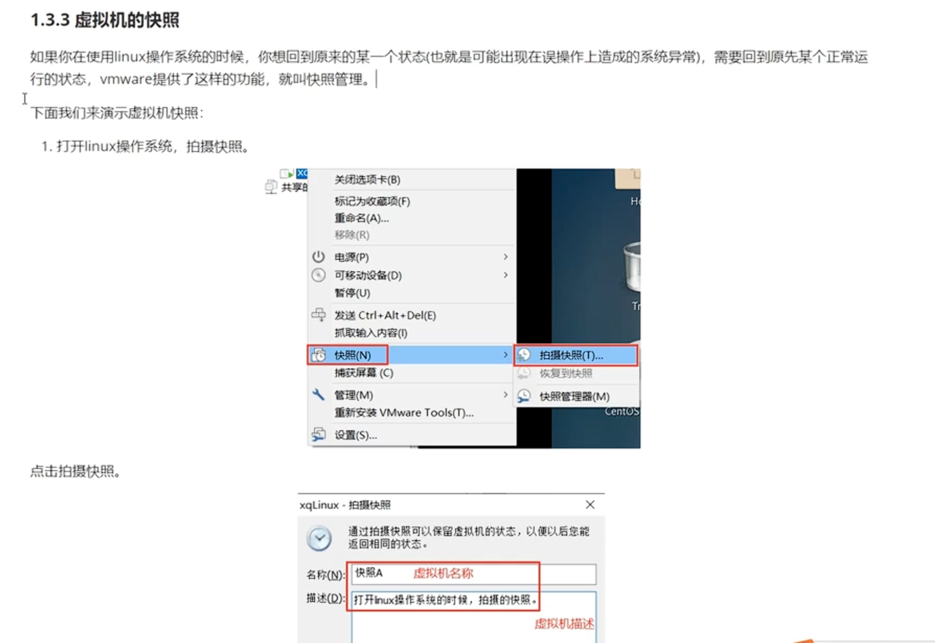This screenshot has width=935, height=643.
Task: Click the dialog hint text 通过拍摄快照可以保留虚拟机的状态
Action: coord(469,537)
